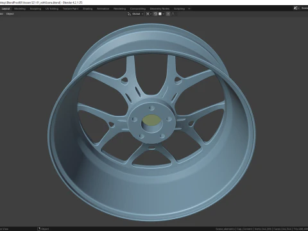
Task: Switch to the Geometry Nodes workspace
Action: (160, 9)
